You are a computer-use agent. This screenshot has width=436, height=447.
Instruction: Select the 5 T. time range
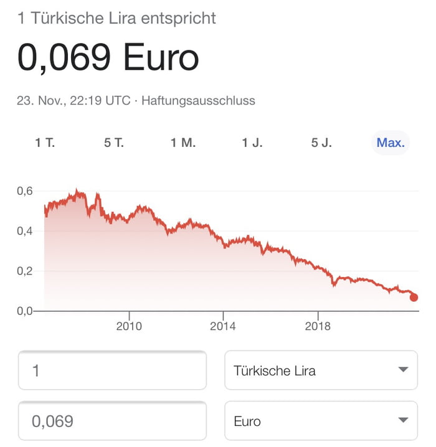click(114, 143)
